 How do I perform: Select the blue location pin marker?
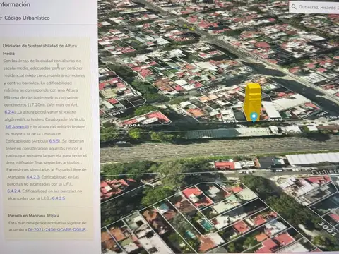[254, 117]
